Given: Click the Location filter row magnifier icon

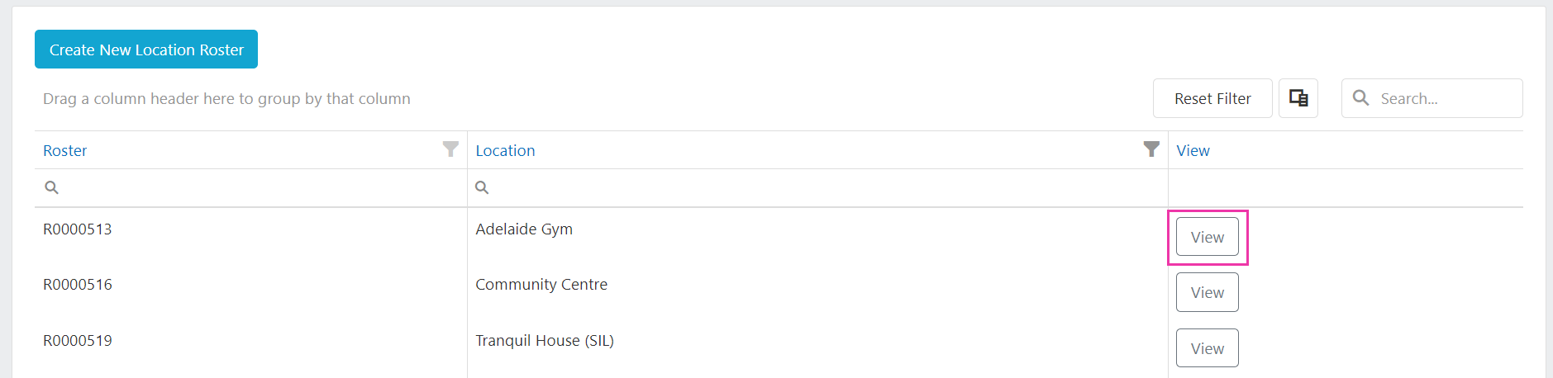Looking at the screenshot, I should coord(482,187).
